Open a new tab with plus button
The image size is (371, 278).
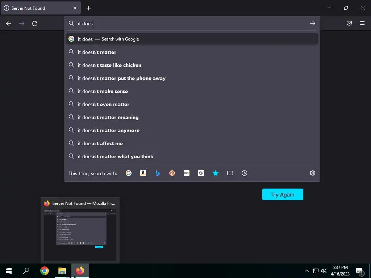click(88, 8)
